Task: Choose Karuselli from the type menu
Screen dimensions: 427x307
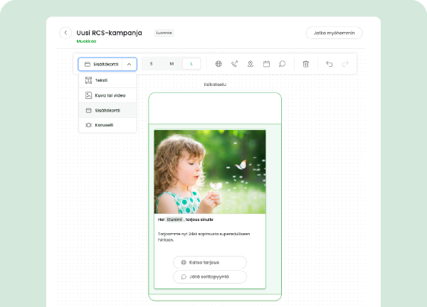Action: click(x=107, y=125)
